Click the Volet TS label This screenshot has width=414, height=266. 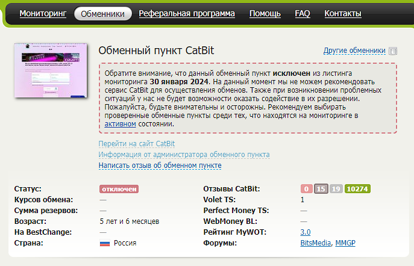[219, 200]
